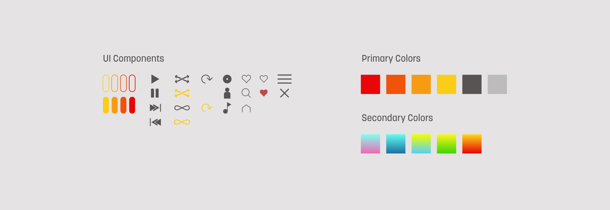
Task: Click the filled red heart icon
Action: (264, 93)
